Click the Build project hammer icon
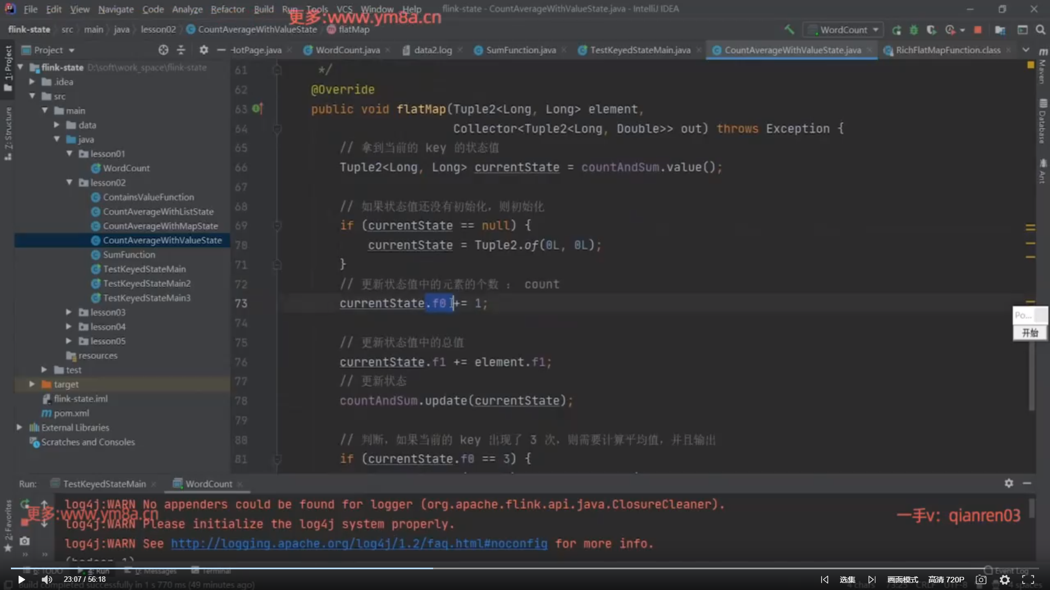 (789, 29)
